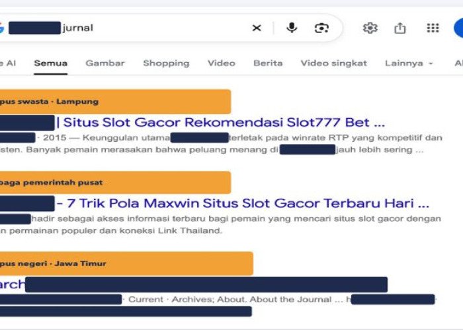Open the Google apps grid icon

(x=433, y=28)
